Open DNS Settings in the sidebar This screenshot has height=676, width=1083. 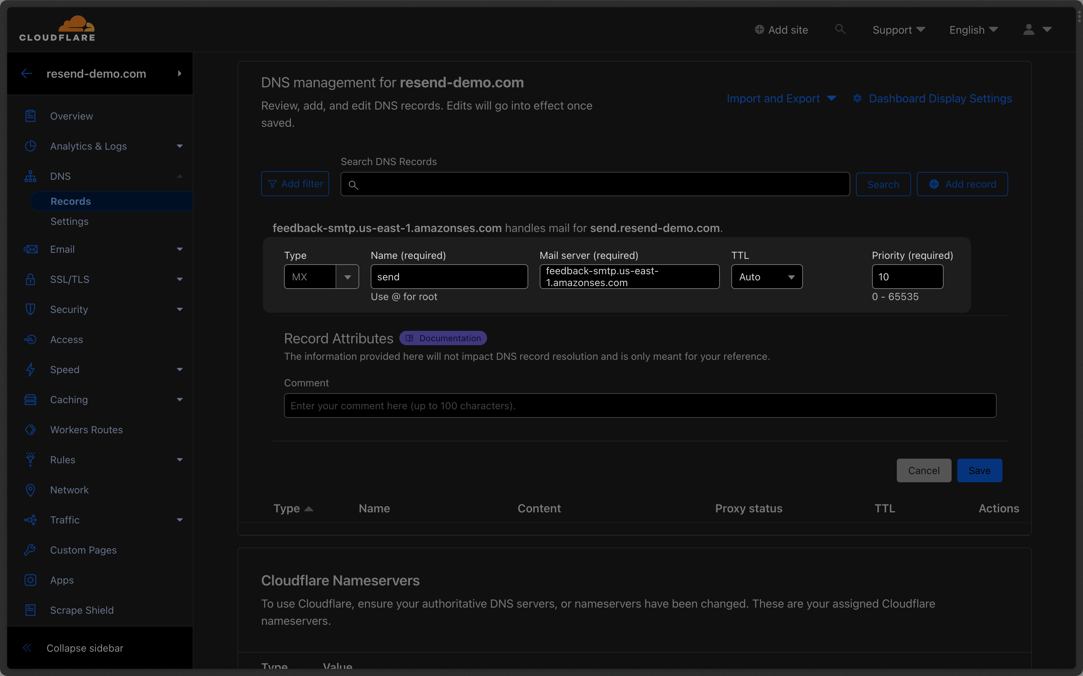click(69, 221)
